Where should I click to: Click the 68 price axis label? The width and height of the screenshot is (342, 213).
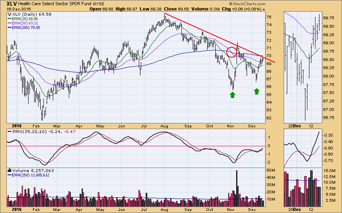(x=269, y=71)
